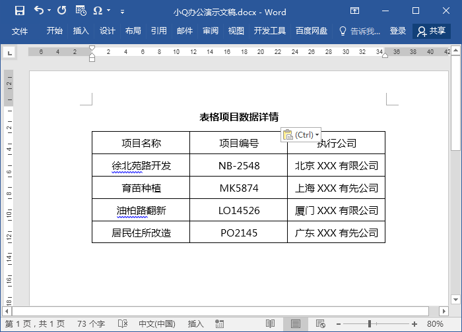Expand the Omega symbol dropdown arrow
Viewport: 462px width, 332px height.
pyautogui.click(x=109, y=11)
